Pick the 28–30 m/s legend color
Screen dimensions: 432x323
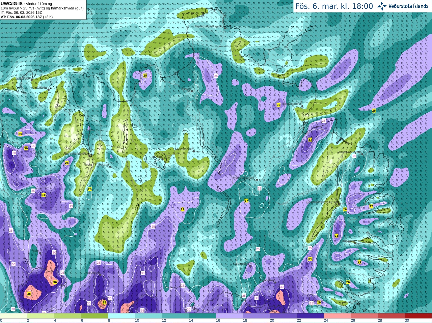[391, 316]
